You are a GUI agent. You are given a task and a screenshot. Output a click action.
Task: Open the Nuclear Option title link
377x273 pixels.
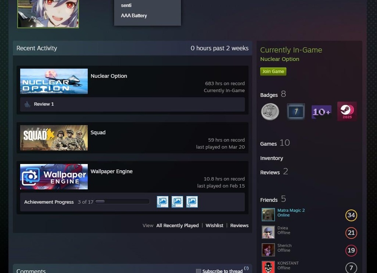pyautogui.click(x=109, y=76)
